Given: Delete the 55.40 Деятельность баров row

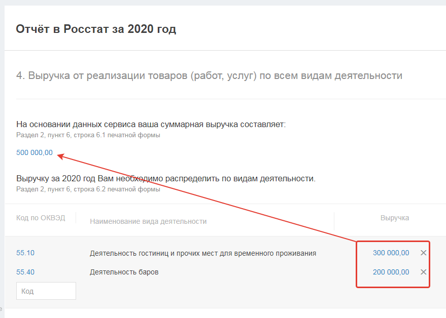Looking at the screenshot, I should click(x=423, y=272).
